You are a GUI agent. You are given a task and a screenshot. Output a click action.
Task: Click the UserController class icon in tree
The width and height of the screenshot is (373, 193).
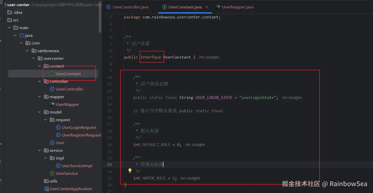click(52, 89)
